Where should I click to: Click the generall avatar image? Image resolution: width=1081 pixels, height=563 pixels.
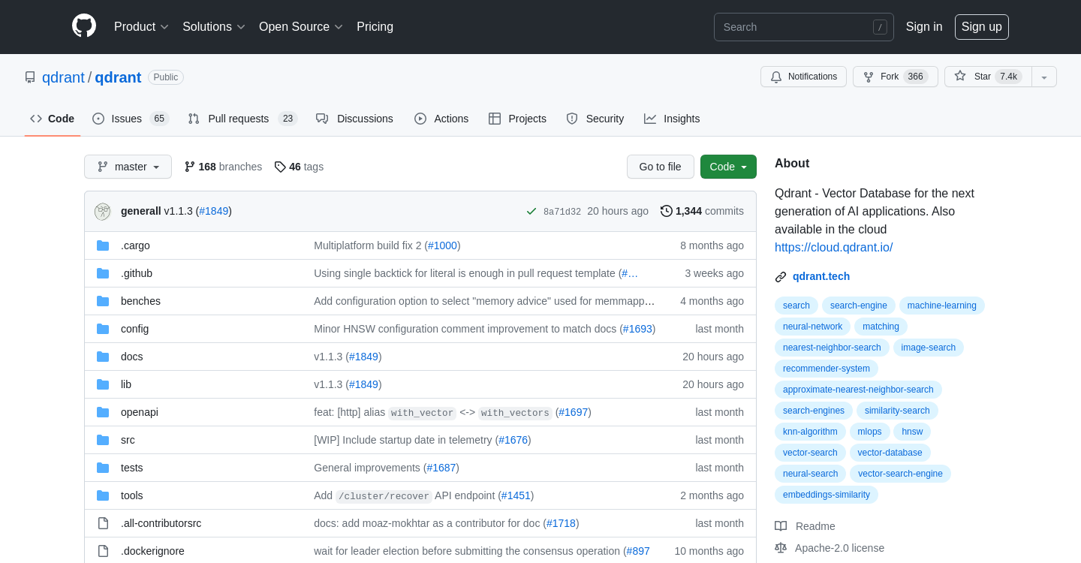[x=103, y=212]
